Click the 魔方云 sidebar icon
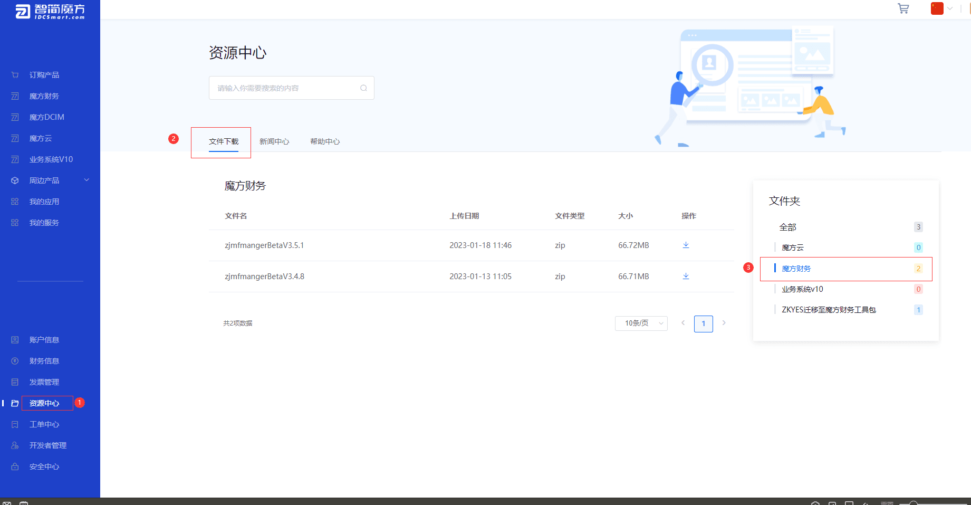971x505 pixels. point(15,138)
